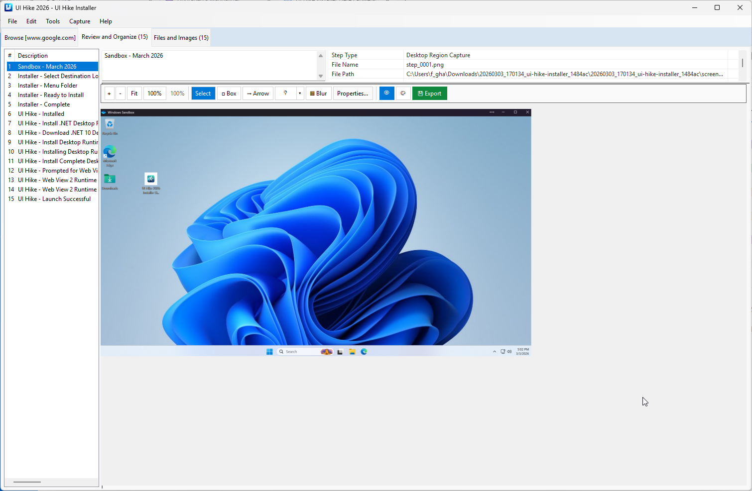This screenshot has height=491, width=752.
Task: Open the Tools menu
Action: [x=53, y=21]
